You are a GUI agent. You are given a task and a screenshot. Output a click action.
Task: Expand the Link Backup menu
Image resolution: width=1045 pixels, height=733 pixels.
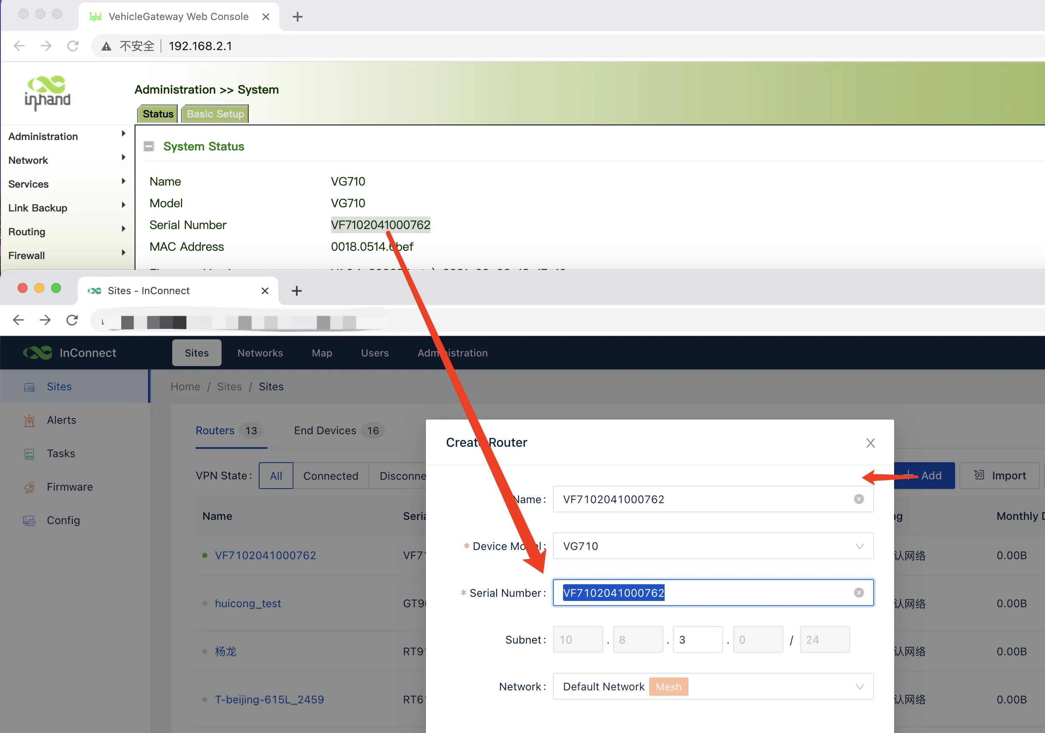tap(67, 207)
